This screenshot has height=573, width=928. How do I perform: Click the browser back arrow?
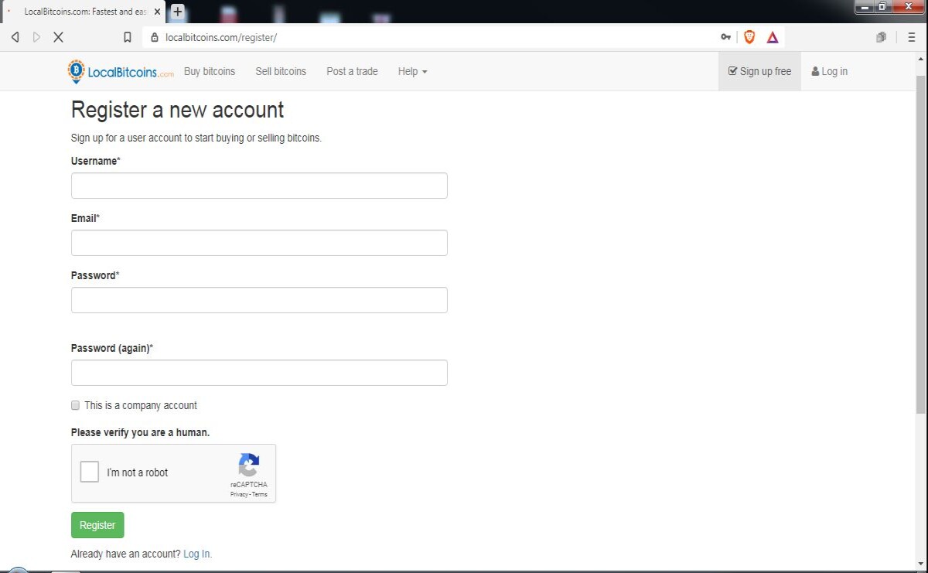15,37
